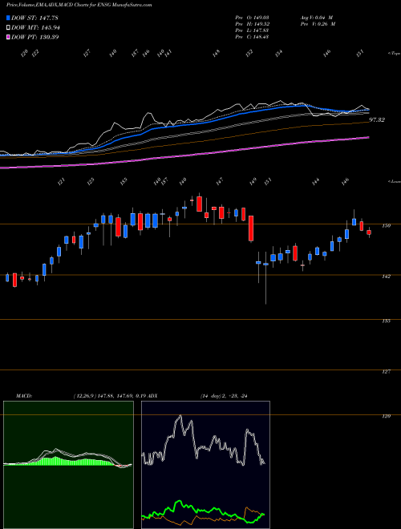Image resolution: width=401 pixels, height=529 pixels.
Task: Click the 'Pre O: 149.03' value
Action: pyautogui.click(x=252, y=18)
